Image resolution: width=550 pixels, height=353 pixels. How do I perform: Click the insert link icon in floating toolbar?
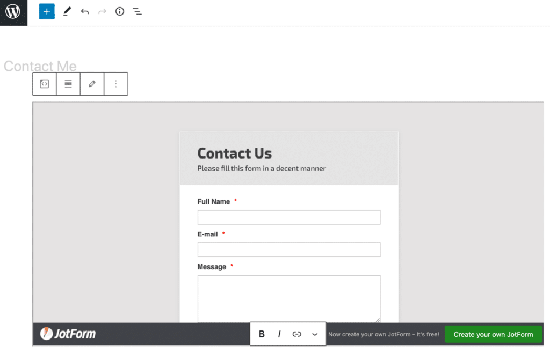[x=296, y=334]
